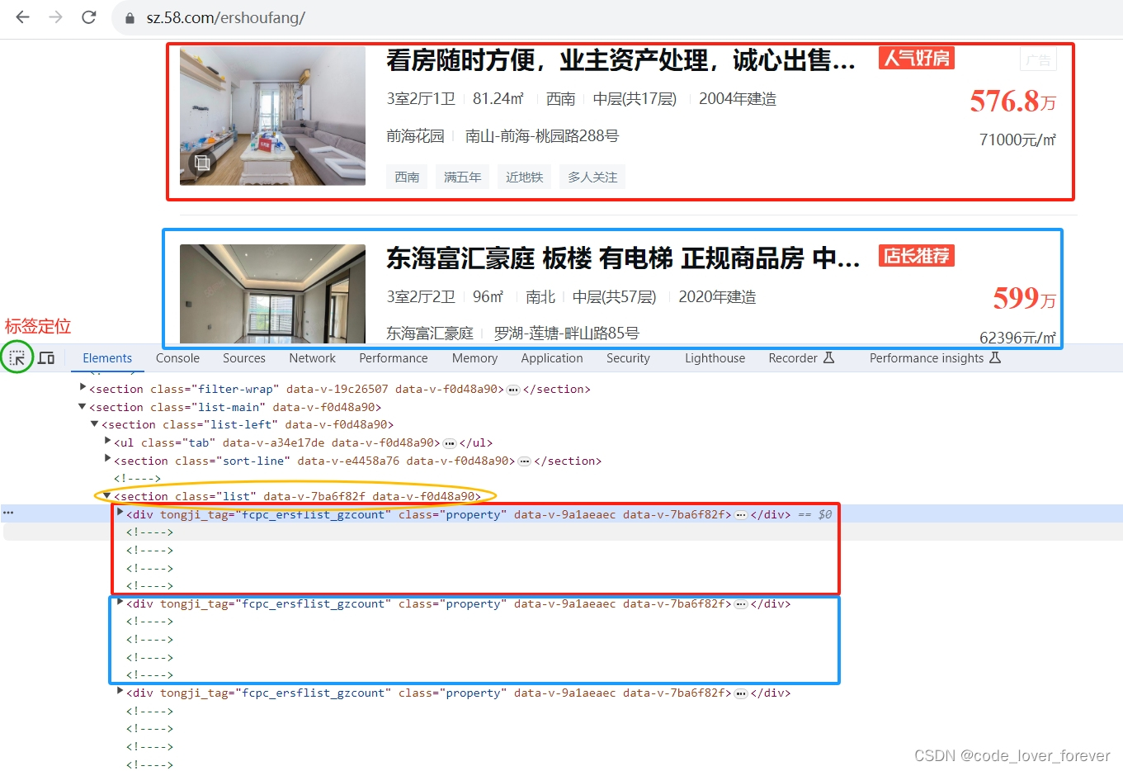Collapse the list-main section node
This screenshot has height=771, width=1123.
(83, 406)
